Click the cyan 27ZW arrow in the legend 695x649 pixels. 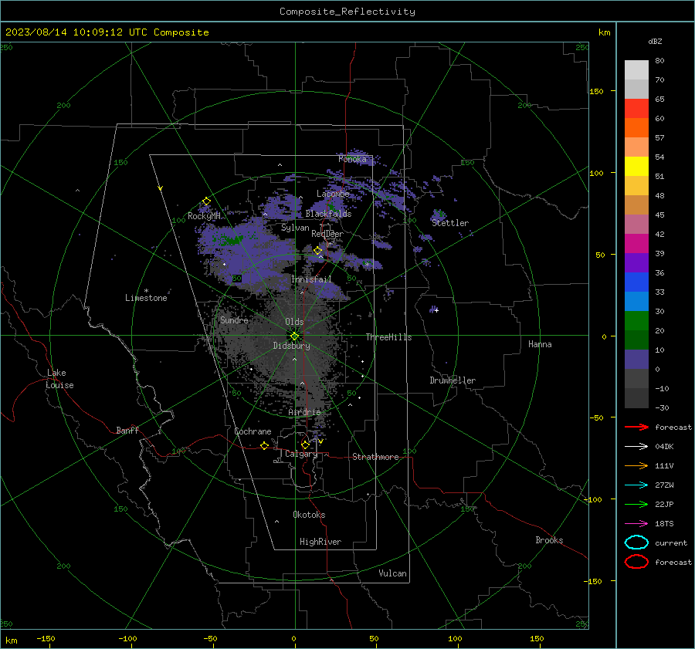pyautogui.click(x=636, y=485)
